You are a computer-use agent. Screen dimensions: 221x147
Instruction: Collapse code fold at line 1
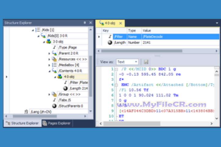point(116,69)
